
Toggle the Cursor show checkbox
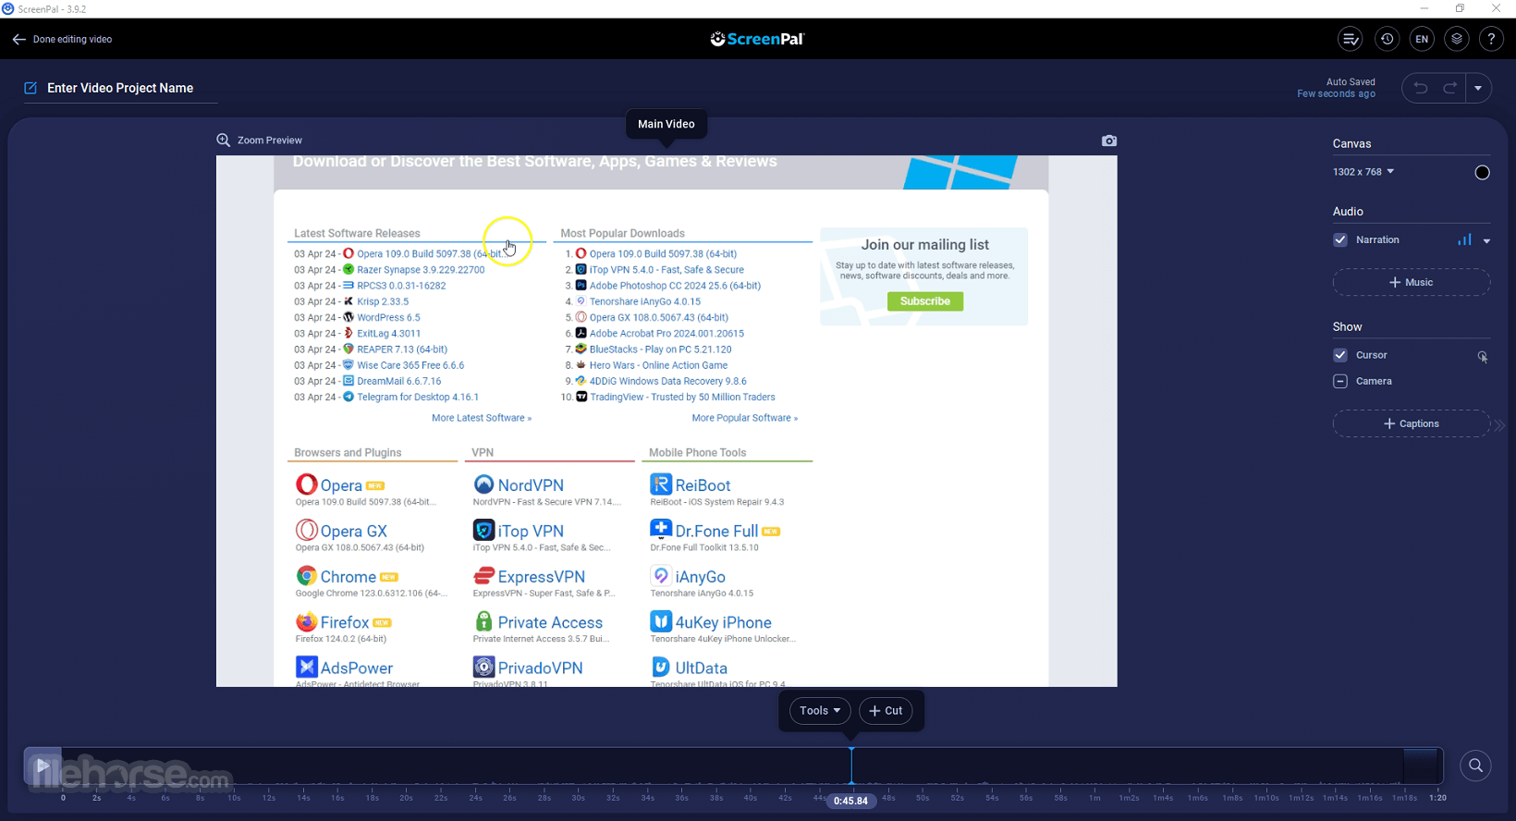pyautogui.click(x=1340, y=355)
